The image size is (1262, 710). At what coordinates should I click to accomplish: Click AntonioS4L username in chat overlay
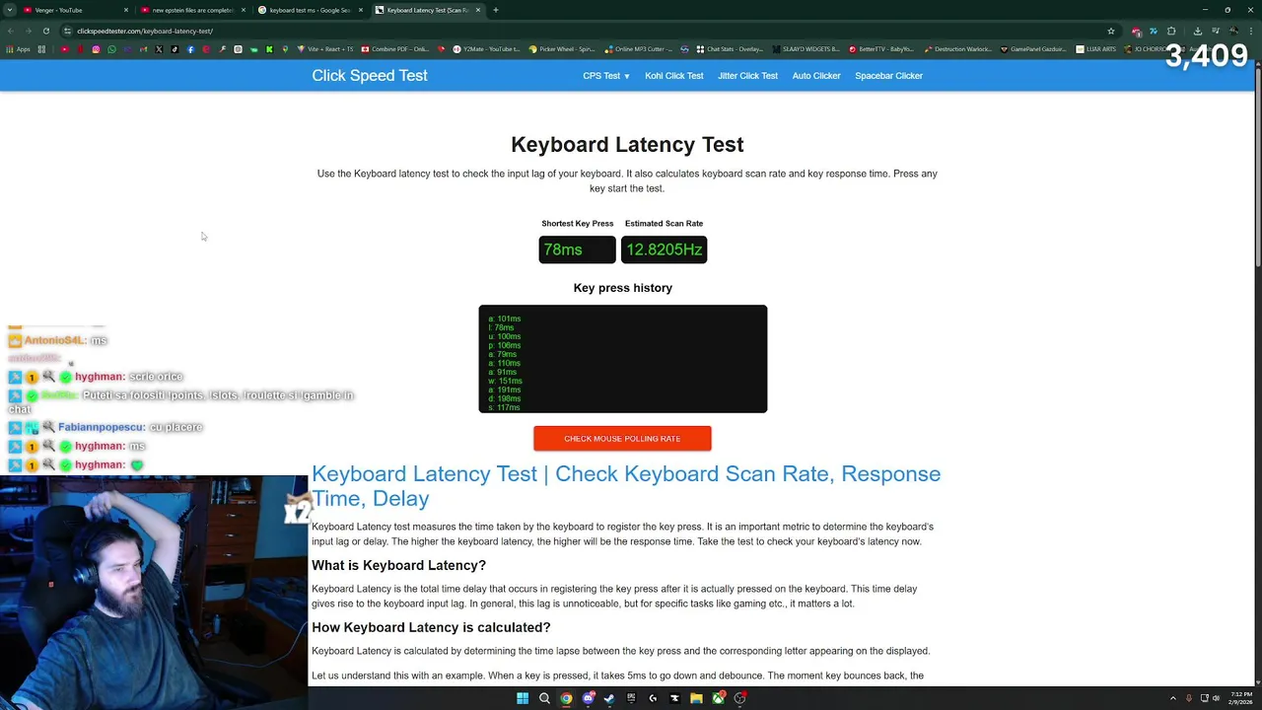pyautogui.click(x=54, y=340)
